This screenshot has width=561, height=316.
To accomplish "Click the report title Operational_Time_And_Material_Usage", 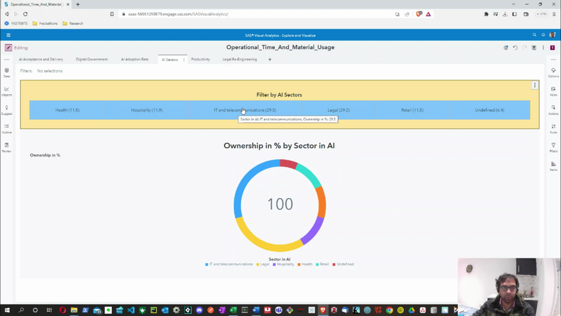I will click(x=280, y=47).
